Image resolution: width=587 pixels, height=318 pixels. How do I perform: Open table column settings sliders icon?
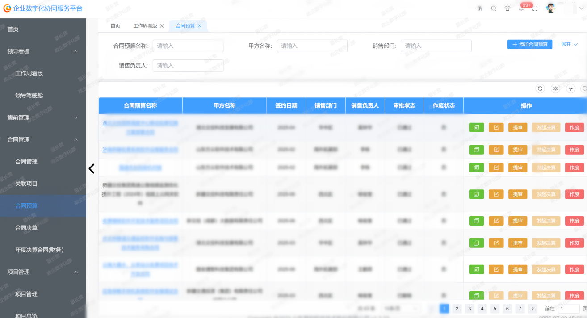[x=571, y=88]
